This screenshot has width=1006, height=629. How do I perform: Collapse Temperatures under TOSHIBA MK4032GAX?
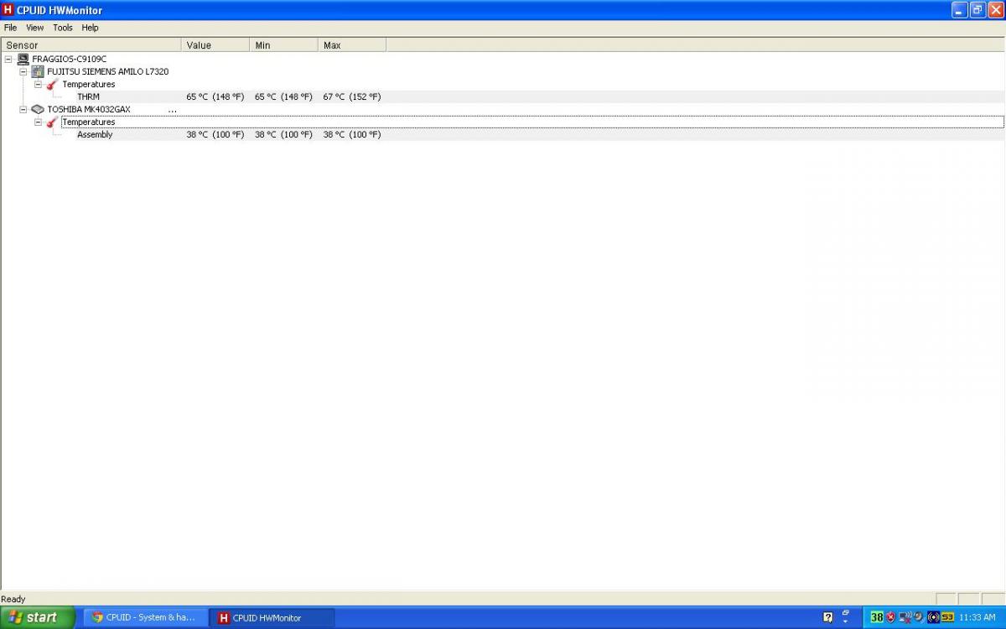[38, 122]
